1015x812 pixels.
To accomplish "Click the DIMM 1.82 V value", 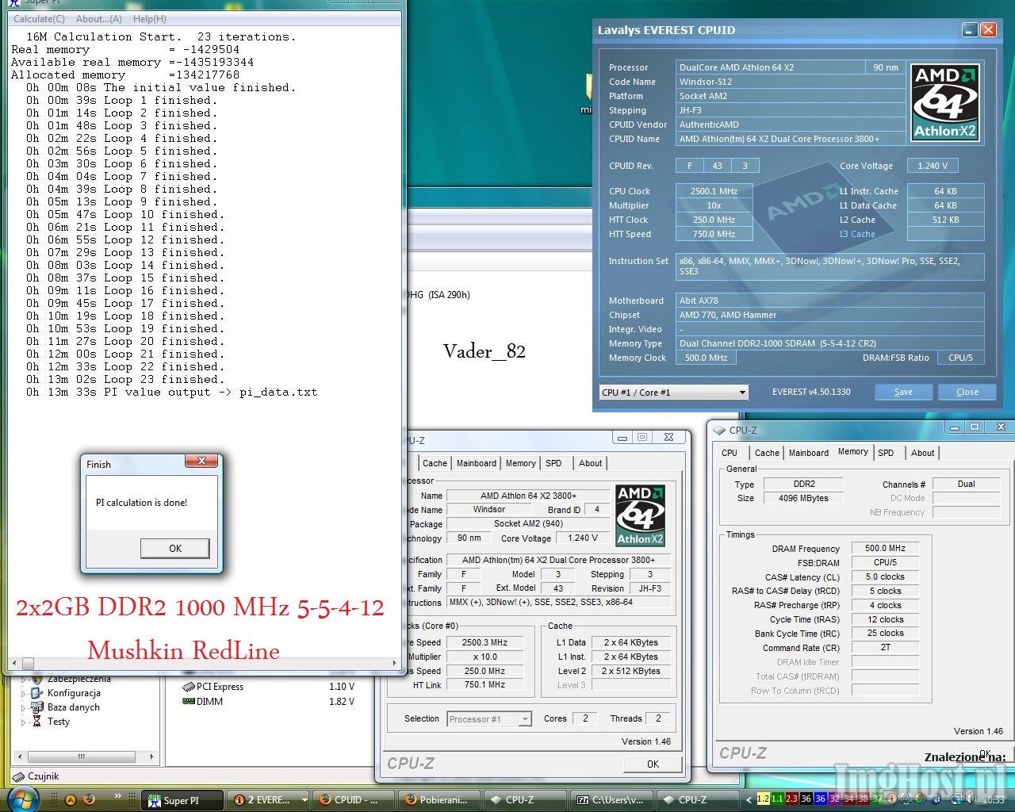I will point(342,702).
